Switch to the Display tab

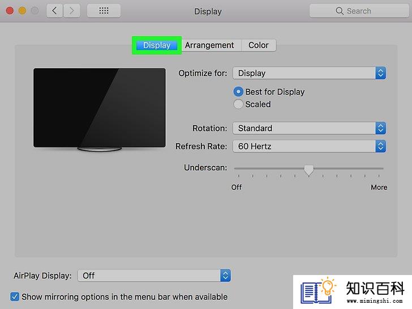tap(157, 45)
